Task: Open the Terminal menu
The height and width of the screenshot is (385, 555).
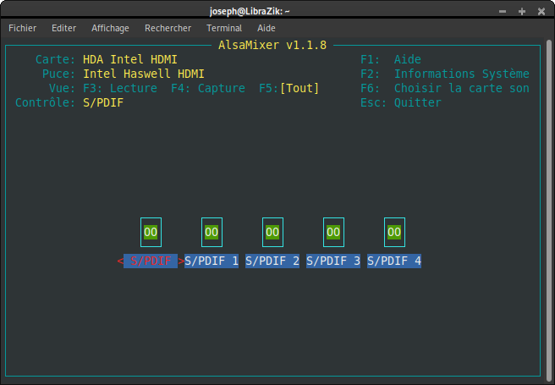Action: (x=224, y=28)
